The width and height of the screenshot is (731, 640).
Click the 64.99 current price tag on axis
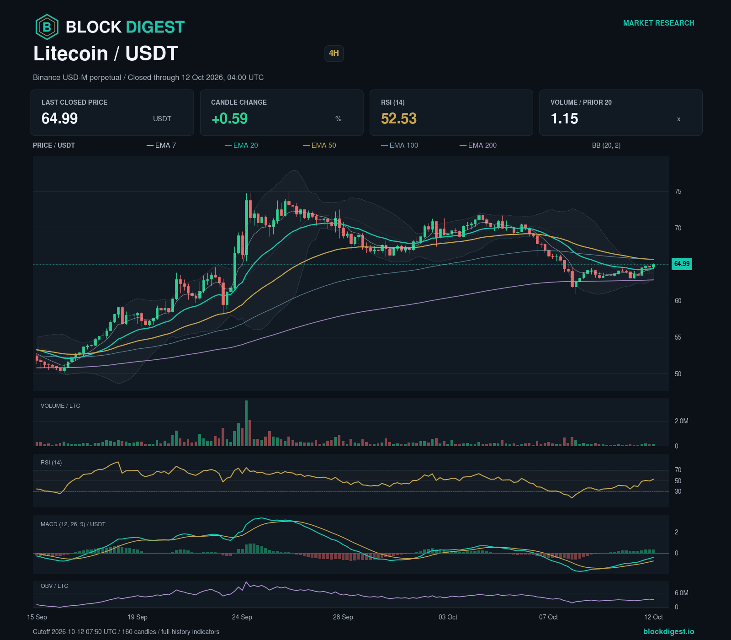(x=682, y=264)
